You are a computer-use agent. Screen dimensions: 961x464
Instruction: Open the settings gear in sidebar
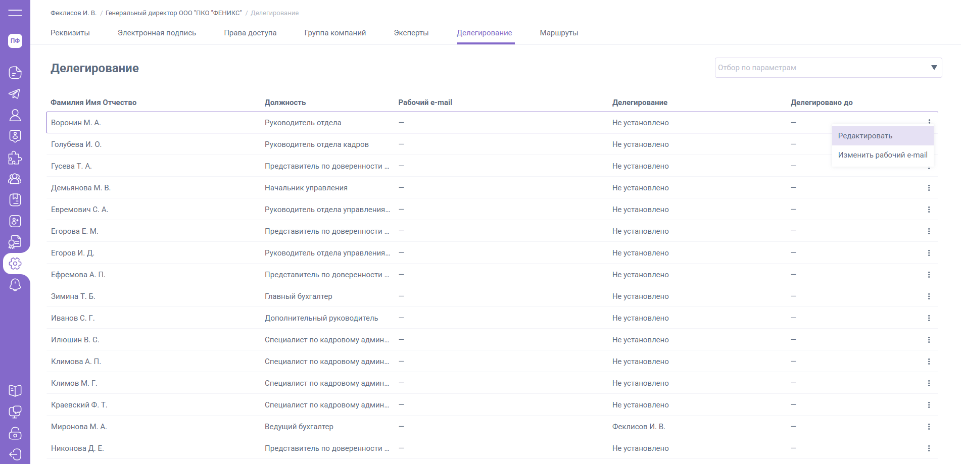click(15, 264)
